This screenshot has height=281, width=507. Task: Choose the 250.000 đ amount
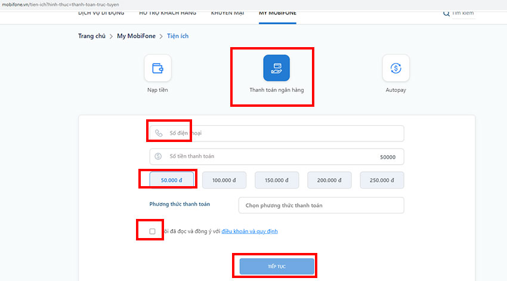pos(382,180)
